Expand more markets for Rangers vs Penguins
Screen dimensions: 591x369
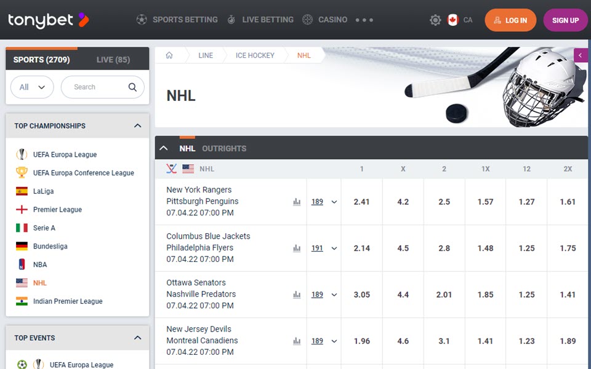[334, 202]
